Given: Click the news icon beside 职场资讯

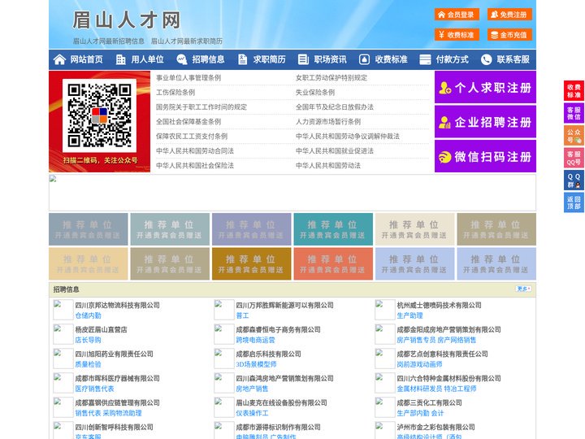Looking at the screenshot, I should (x=303, y=59).
